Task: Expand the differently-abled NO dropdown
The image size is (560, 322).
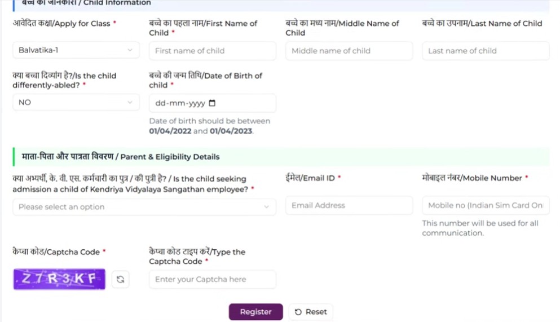Action: 76,102
